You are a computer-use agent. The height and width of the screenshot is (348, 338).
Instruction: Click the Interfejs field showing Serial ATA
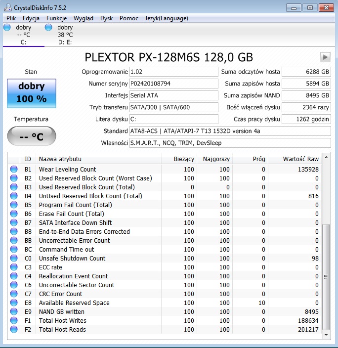(174, 95)
